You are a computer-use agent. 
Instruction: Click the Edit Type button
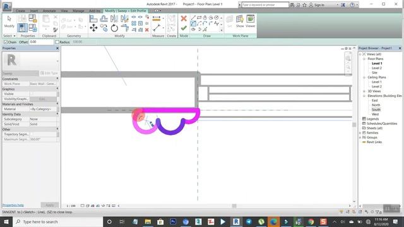point(49,73)
